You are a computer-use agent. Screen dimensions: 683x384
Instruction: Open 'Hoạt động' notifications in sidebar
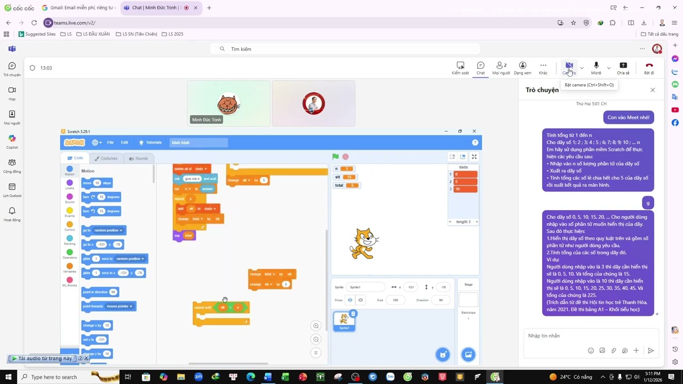12,214
